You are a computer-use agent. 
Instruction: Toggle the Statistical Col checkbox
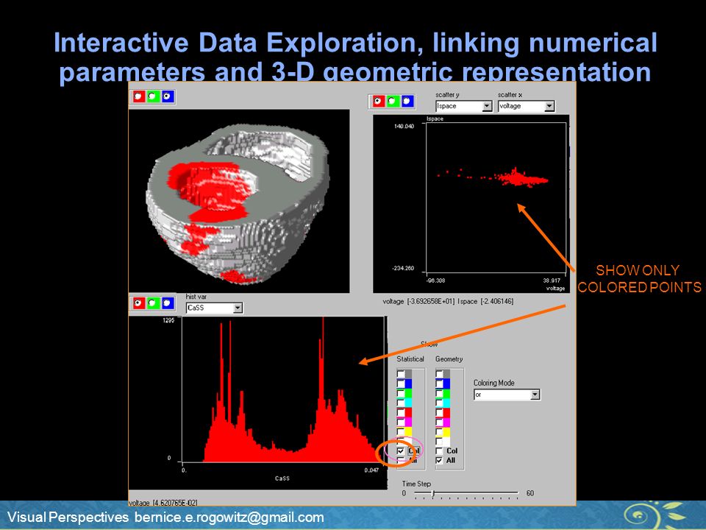pyautogui.click(x=401, y=451)
